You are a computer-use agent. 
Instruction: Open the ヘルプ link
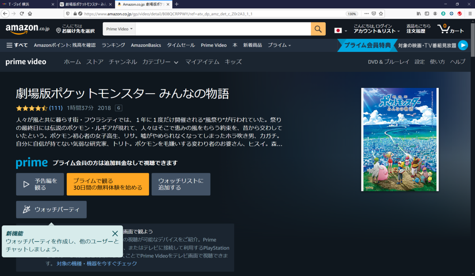click(x=458, y=62)
